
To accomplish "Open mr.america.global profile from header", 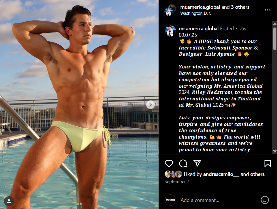I will click(200, 7).
